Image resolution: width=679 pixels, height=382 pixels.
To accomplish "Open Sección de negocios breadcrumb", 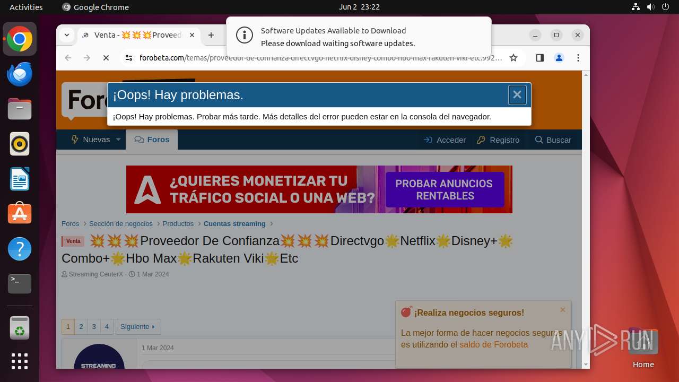I will pos(121,224).
